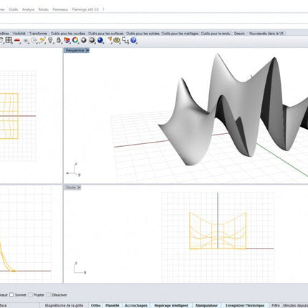Screen dimensions: 308x308
Task: Toggle the Sommet checkbox
Action: tap(11, 295)
